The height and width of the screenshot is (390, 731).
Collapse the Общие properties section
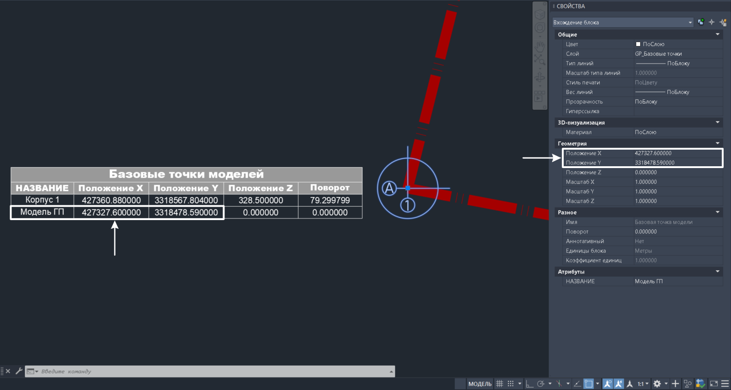(718, 35)
